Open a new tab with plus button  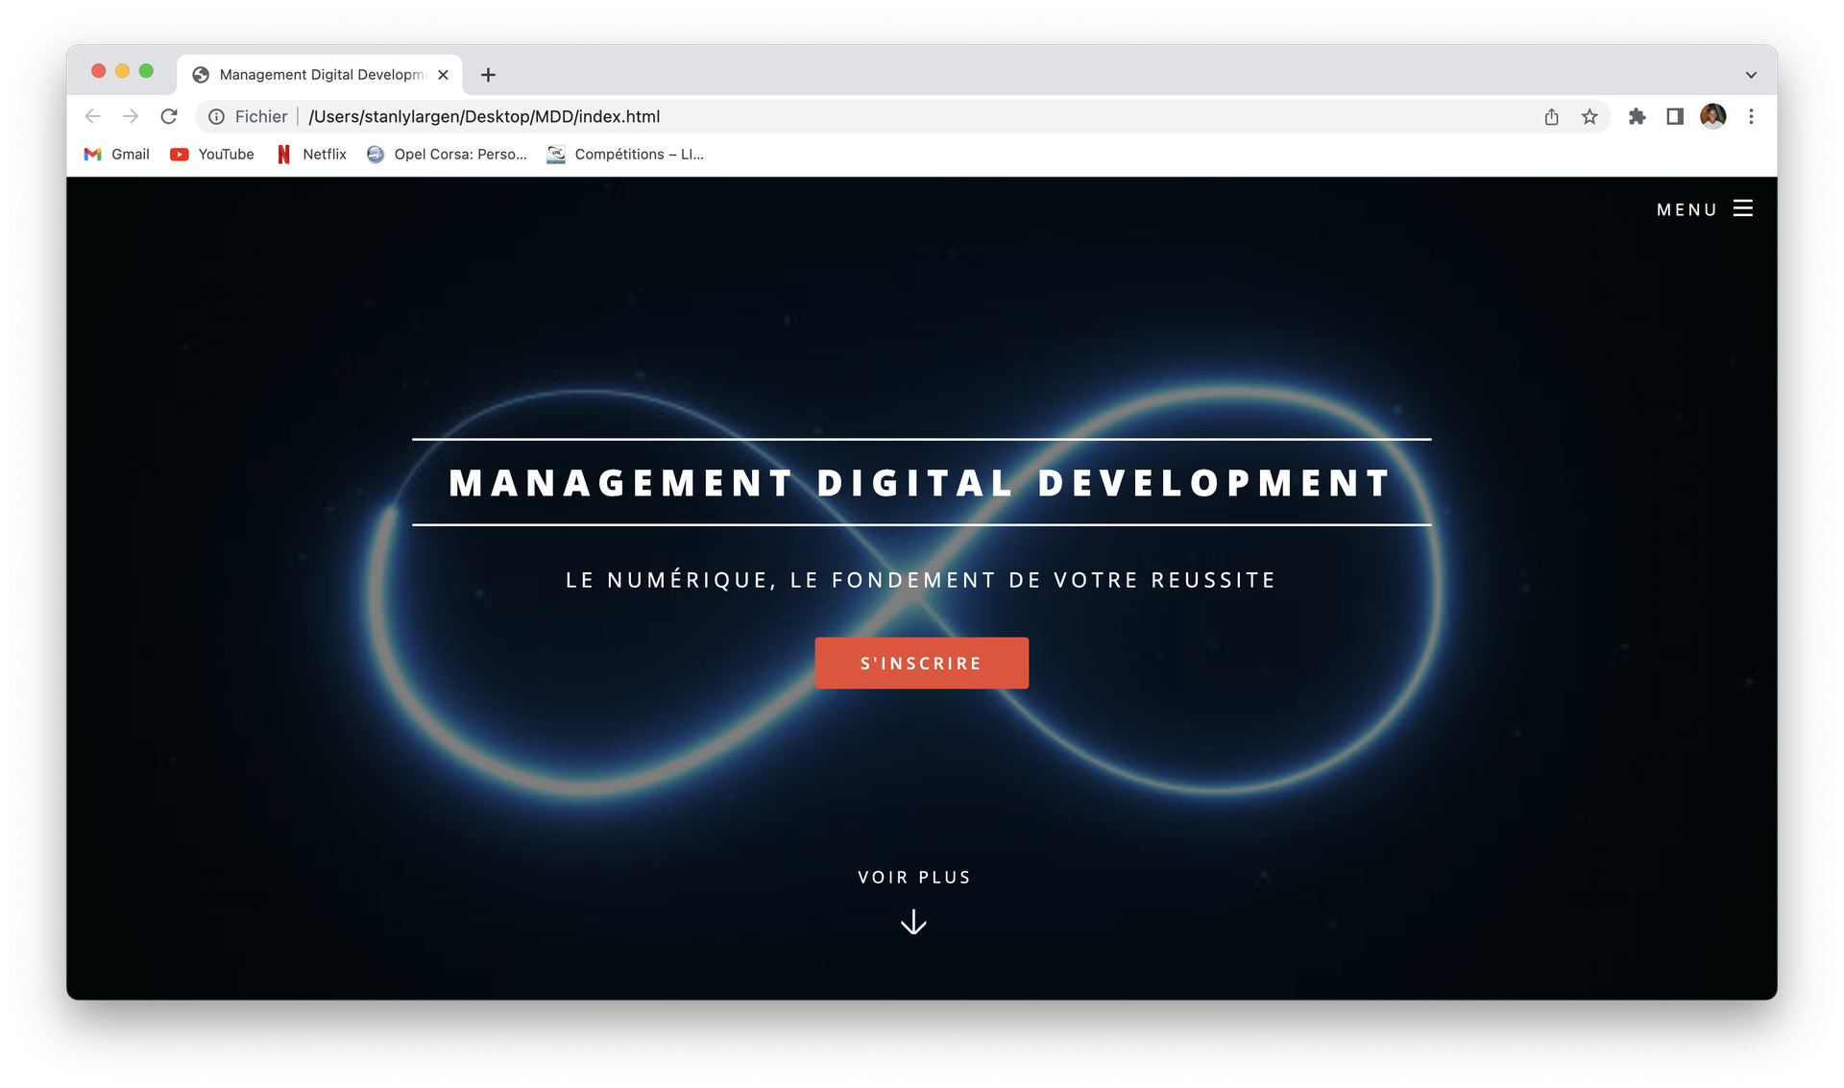click(488, 75)
